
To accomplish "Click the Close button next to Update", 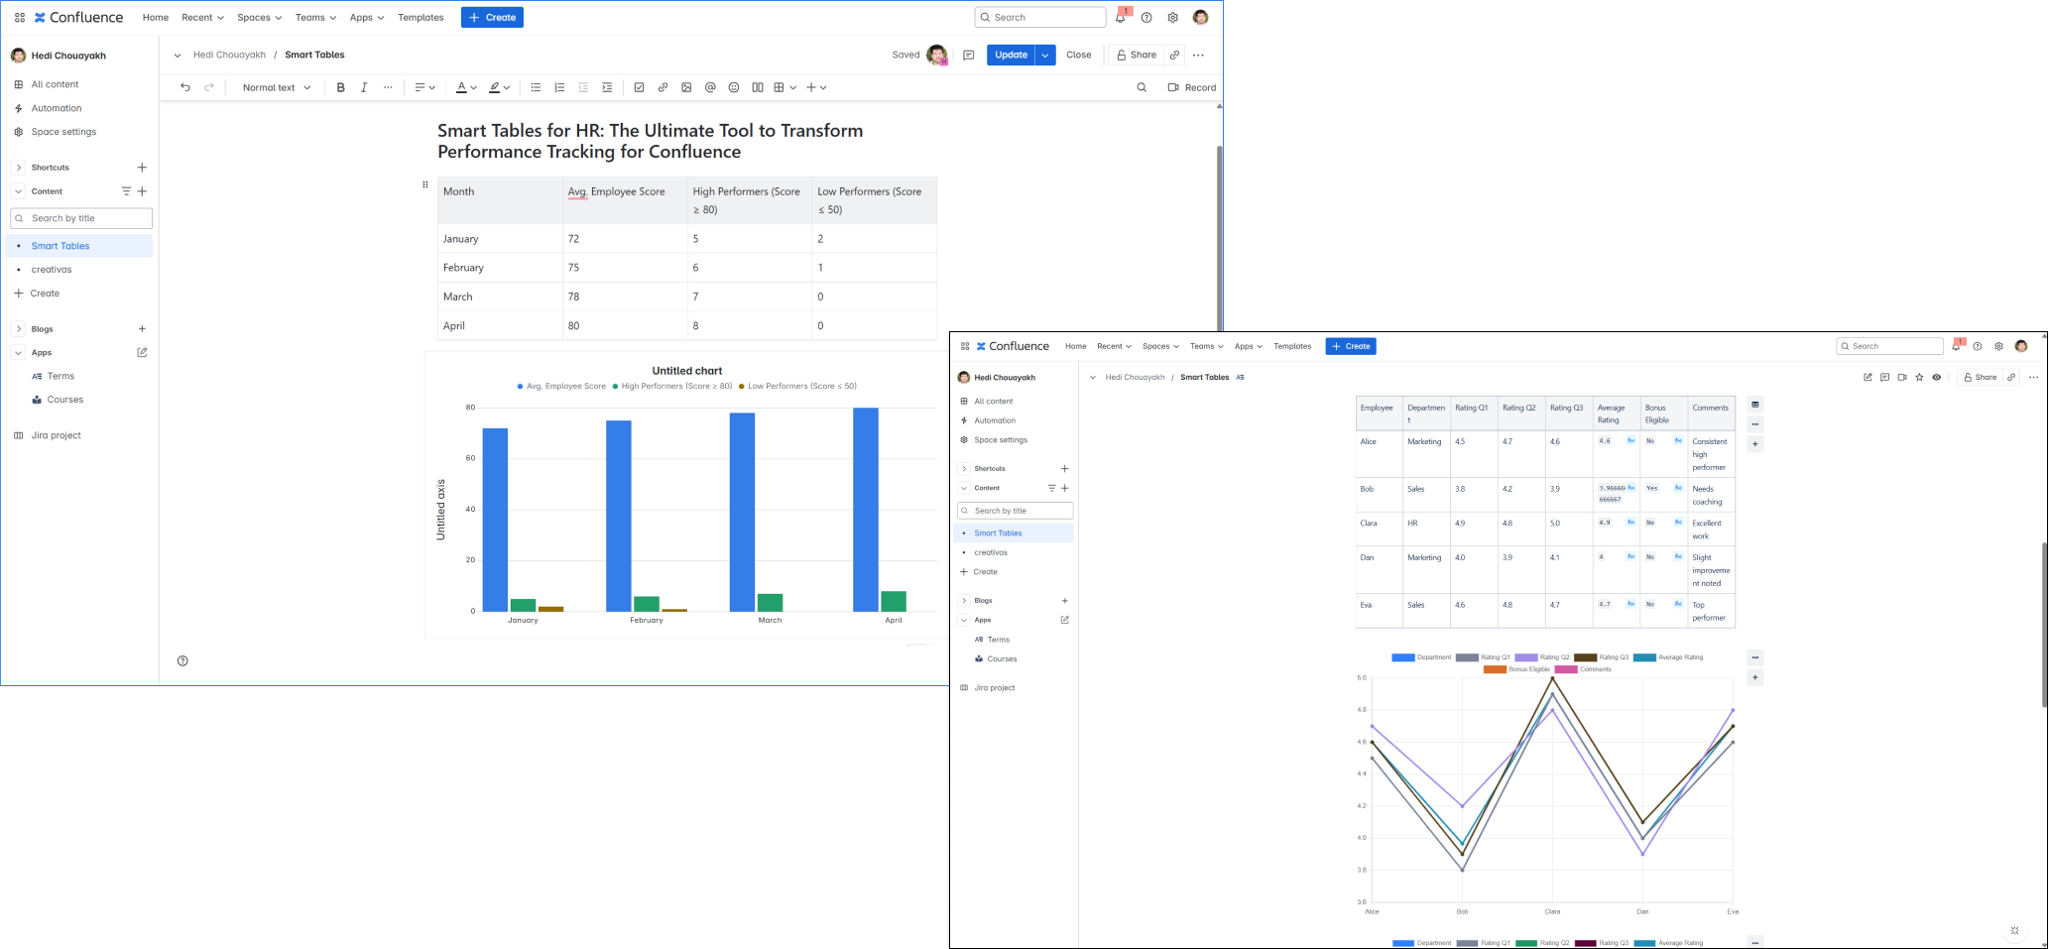I will [1078, 56].
